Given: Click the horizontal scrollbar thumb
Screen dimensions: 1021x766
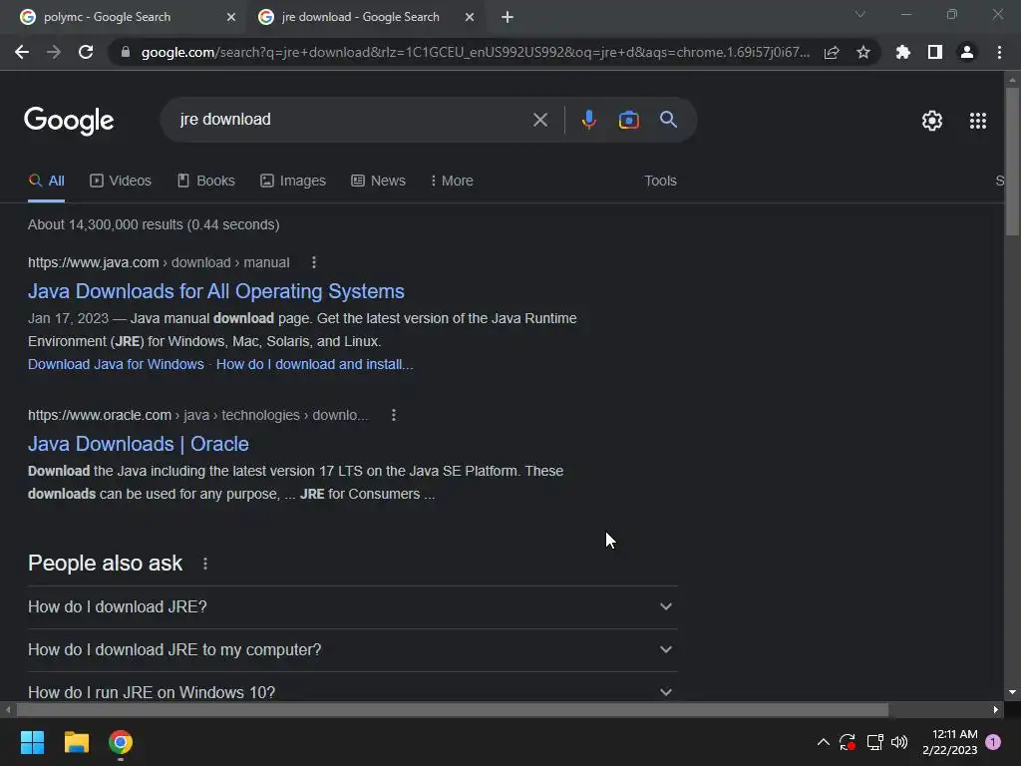Looking at the screenshot, I should [x=452, y=709].
